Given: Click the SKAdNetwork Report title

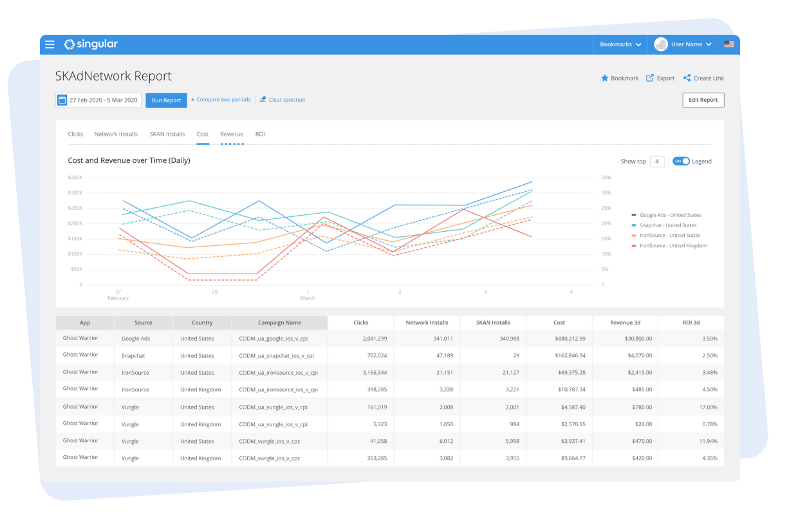Looking at the screenshot, I should coord(113,76).
